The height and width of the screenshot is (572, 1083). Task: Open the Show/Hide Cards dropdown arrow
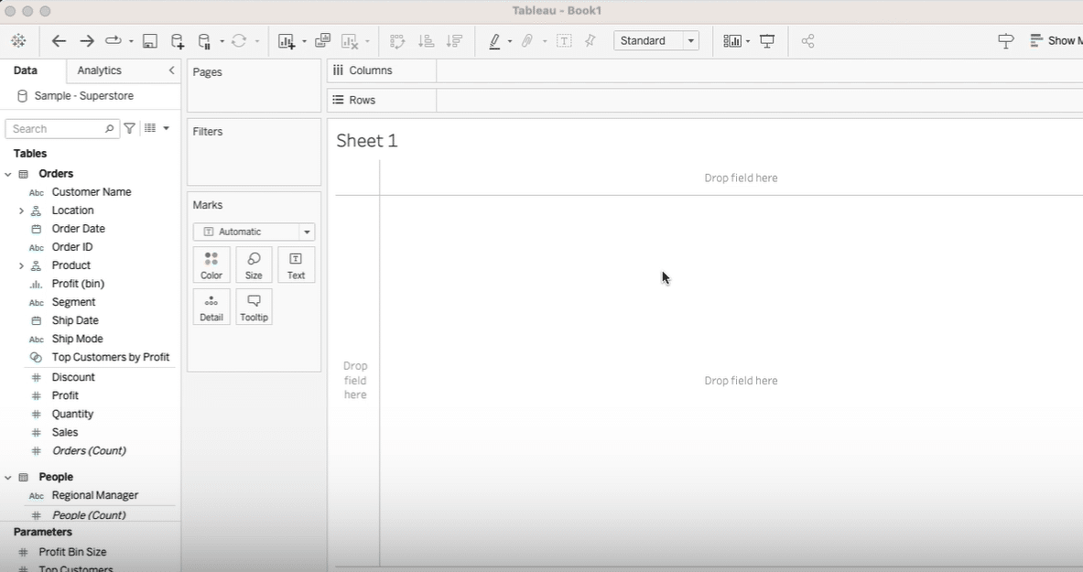click(748, 41)
